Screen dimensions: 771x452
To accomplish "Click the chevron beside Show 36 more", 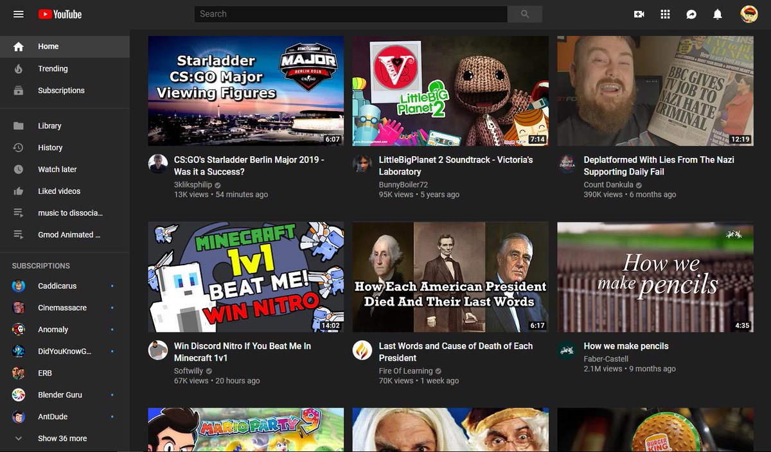I will (x=19, y=439).
